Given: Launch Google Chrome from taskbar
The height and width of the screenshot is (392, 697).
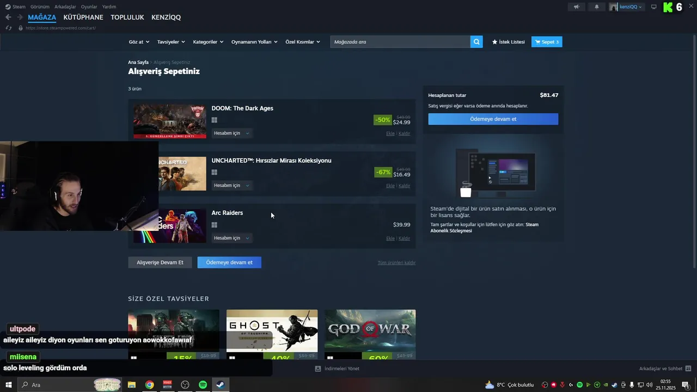Looking at the screenshot, I should 149,385.
